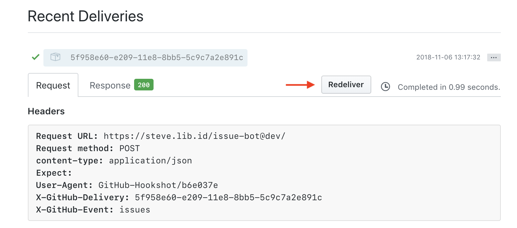
Task: Click the Completed in 0.99 seconds text
Action: click(449, 87)
